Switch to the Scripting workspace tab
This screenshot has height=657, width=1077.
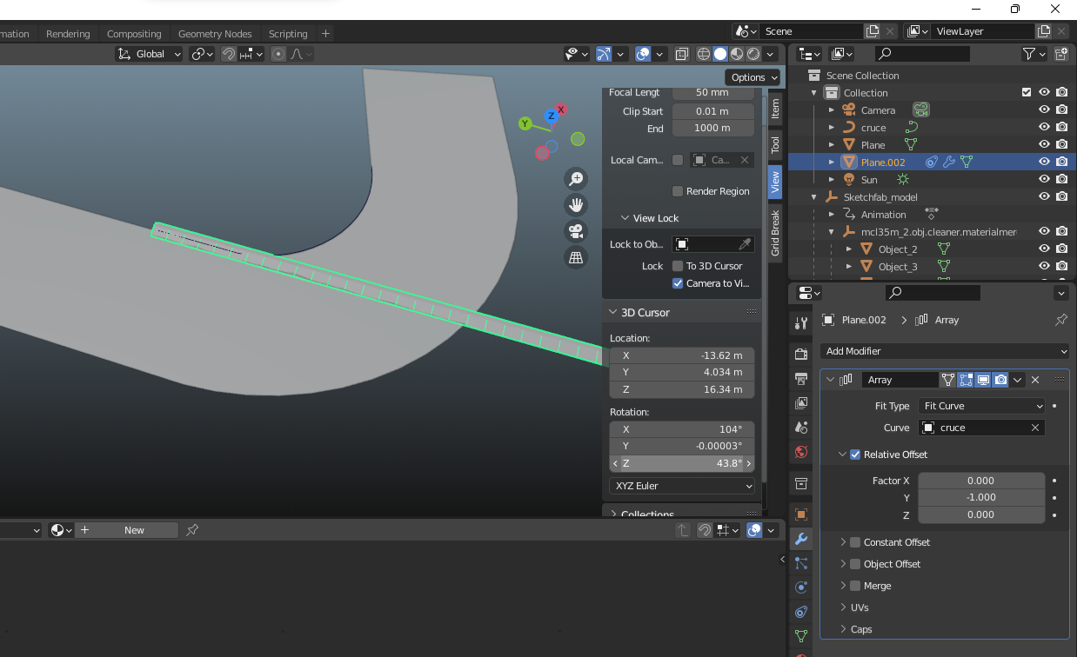tap(288, 34)
